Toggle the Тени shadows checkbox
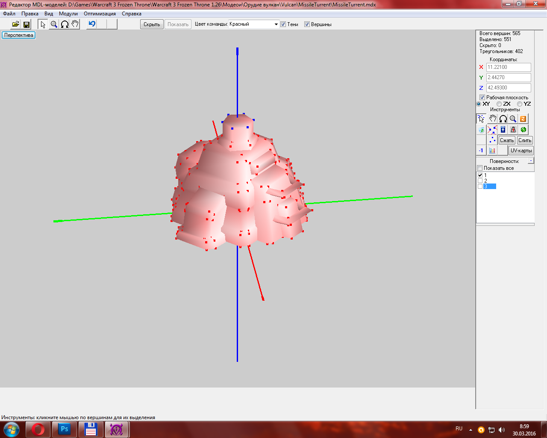The width and height of the screenshot is (547, 438). click(283, 24)
